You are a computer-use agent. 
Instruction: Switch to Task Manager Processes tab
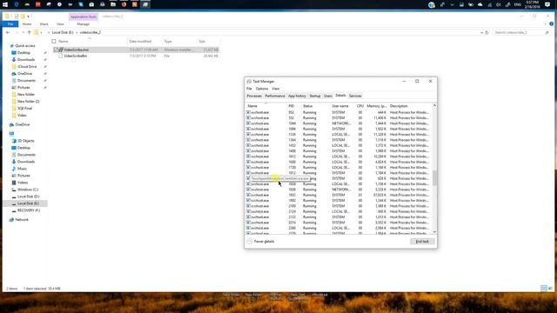tap(254, 96)
